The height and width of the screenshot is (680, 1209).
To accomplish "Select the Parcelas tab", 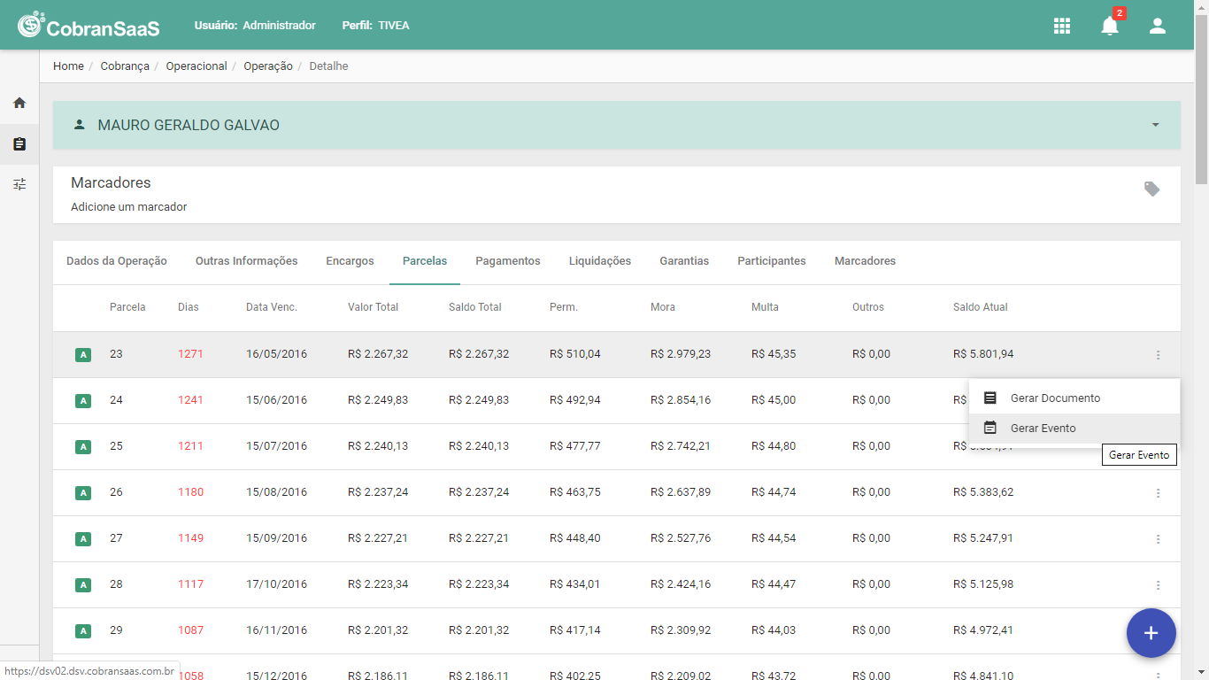I will (x=425, y=261).
